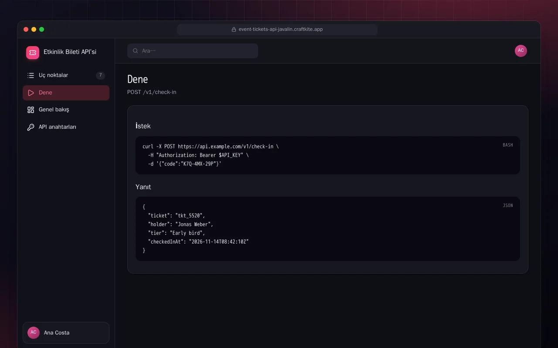
Task: Click the ticket logo icon in sidebar
Action: pos(33,53)
